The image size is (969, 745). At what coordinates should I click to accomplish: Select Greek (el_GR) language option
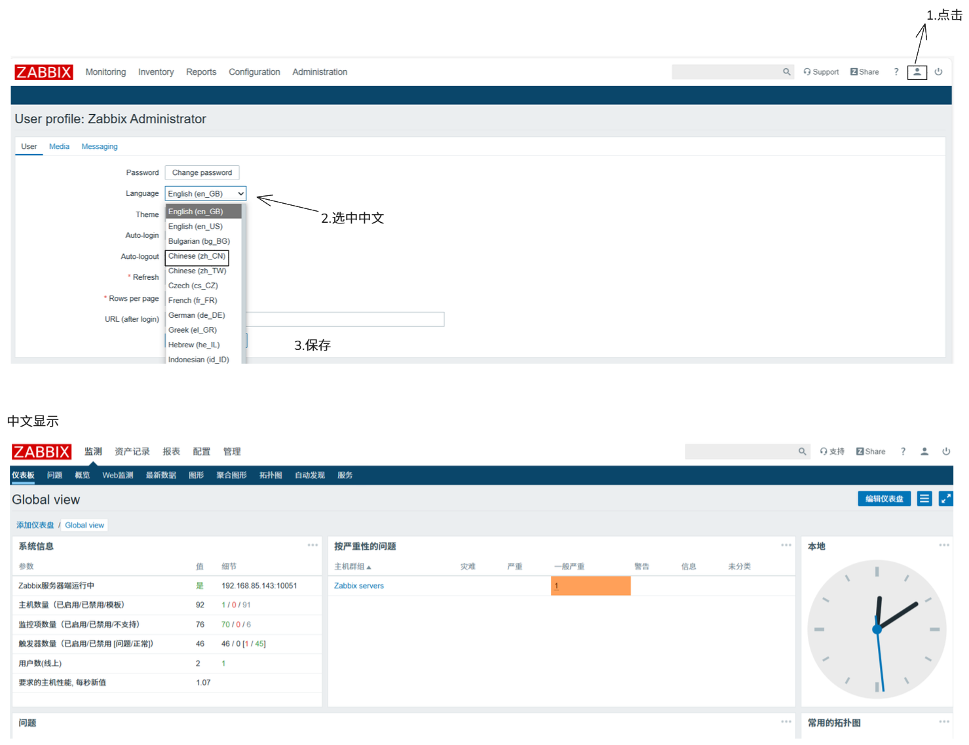(203, 330)
